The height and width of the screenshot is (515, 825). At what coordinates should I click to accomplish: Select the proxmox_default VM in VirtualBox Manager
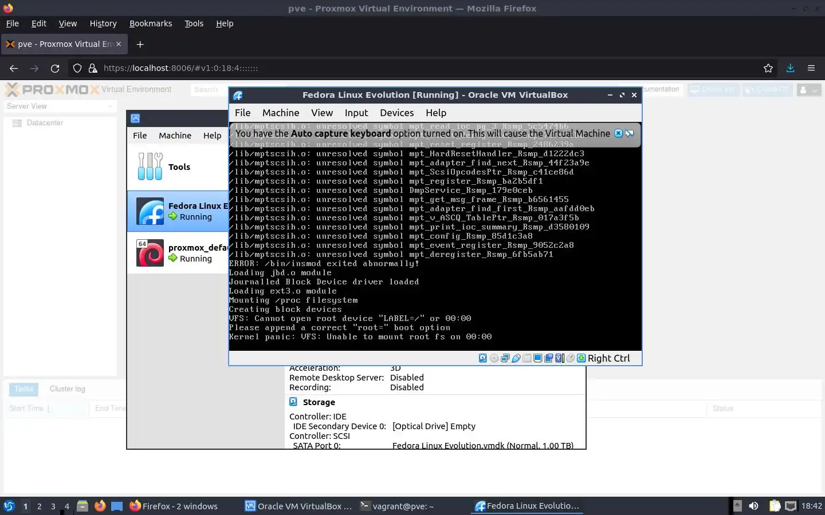178,253
